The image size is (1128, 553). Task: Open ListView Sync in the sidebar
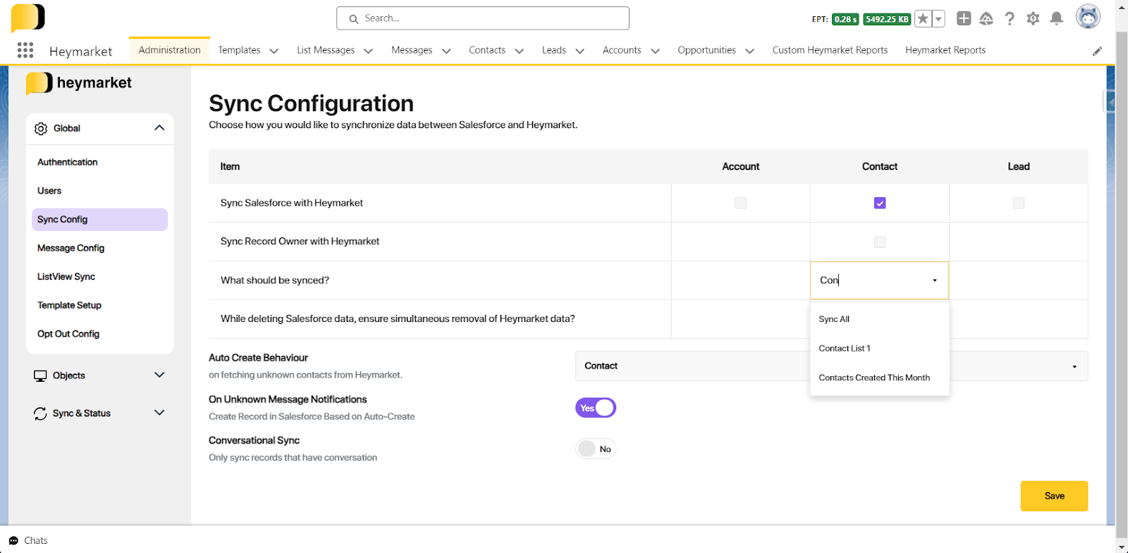tap(66, 277)
